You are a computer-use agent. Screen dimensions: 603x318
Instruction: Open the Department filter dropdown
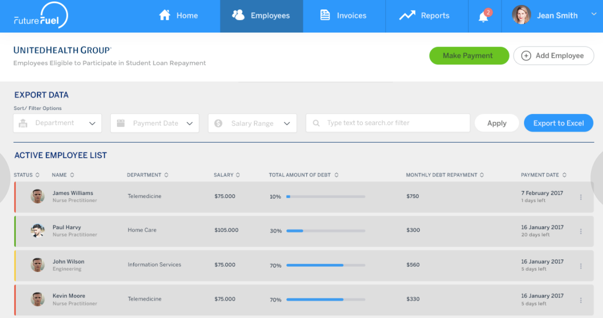point(57,123)
